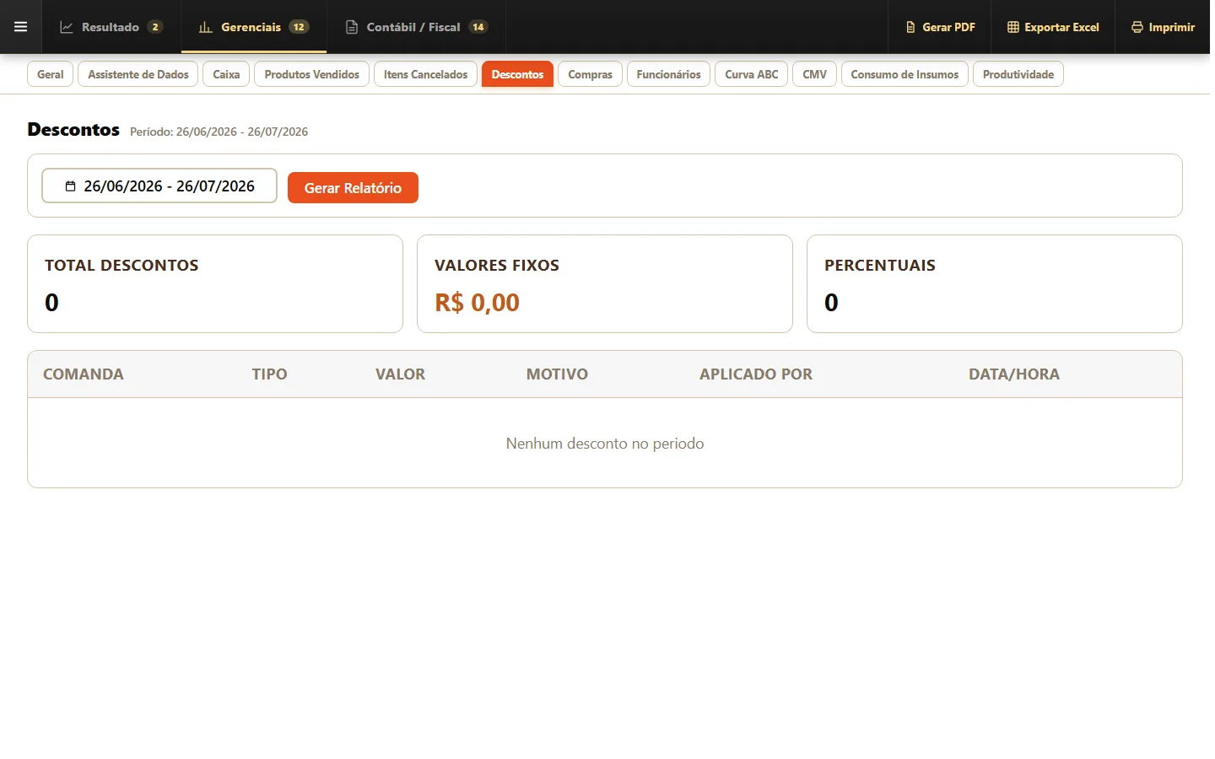
Task: Click the Gerar Relatório button
Action: click(x=353, y=188)
